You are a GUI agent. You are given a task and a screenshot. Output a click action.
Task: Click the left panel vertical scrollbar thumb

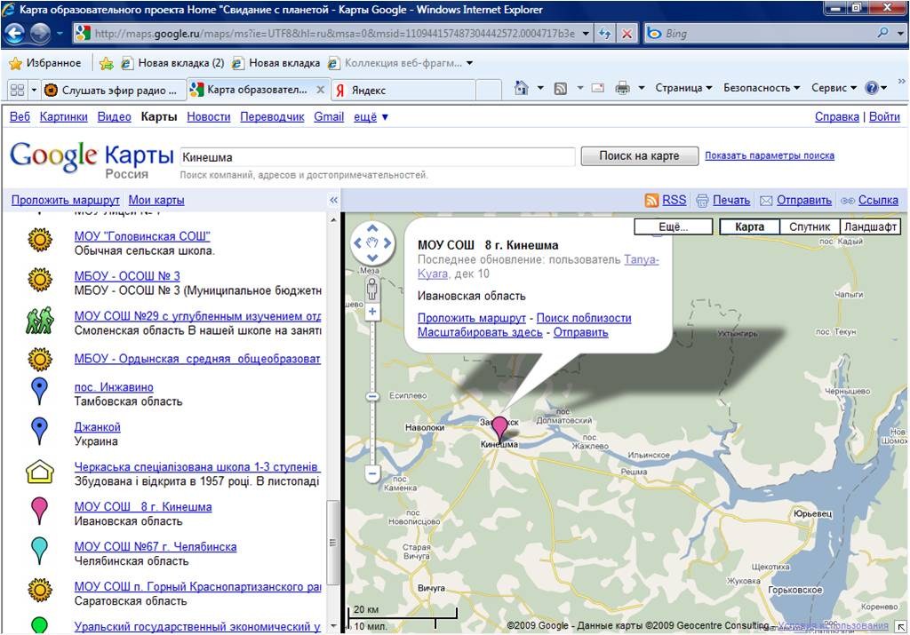pos(332,543)
